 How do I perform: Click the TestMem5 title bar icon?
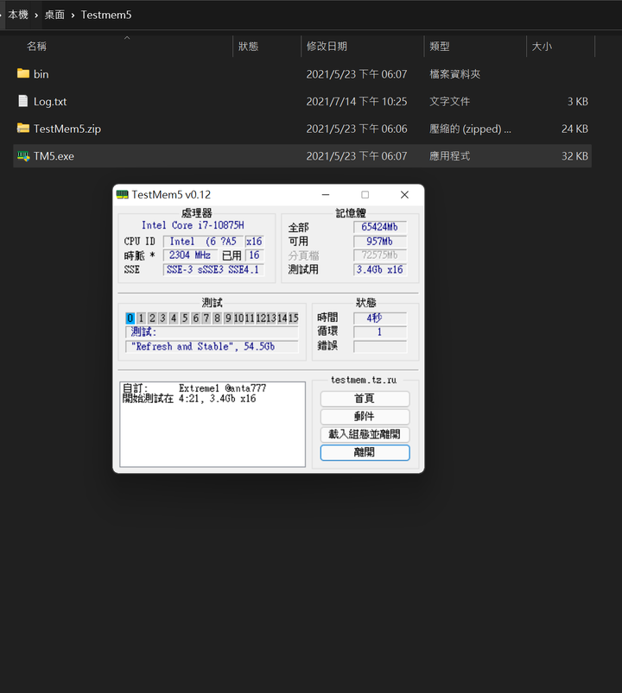click(122, 194)
